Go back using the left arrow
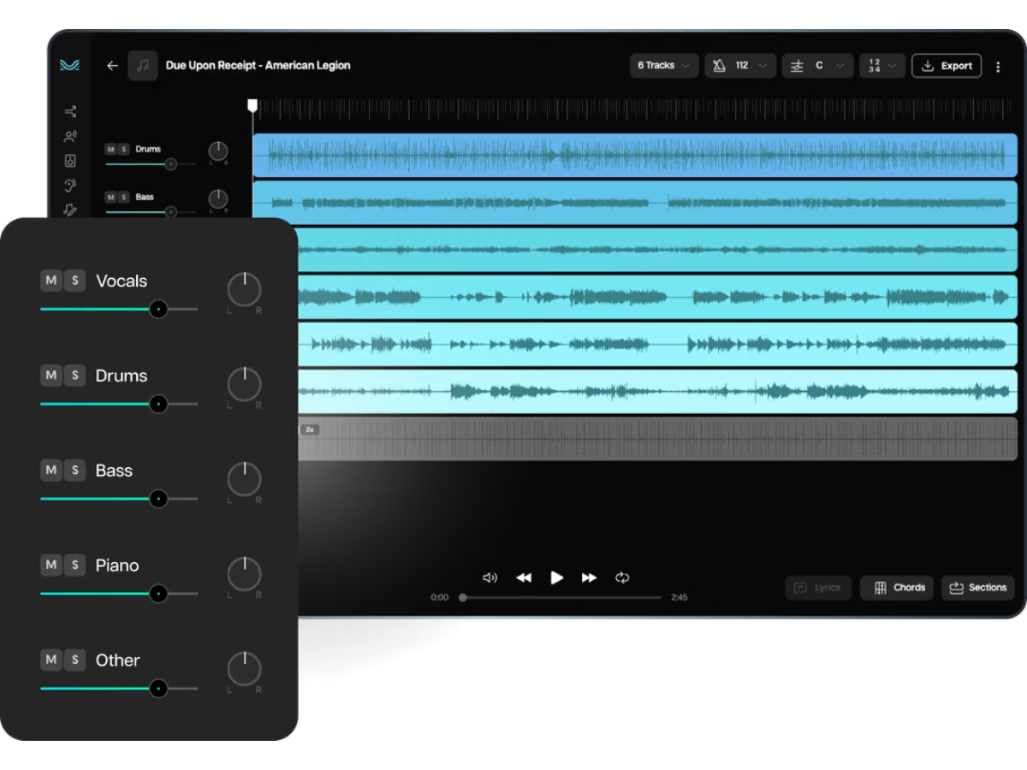1027x770 pixels. click(x=112, y=66)
